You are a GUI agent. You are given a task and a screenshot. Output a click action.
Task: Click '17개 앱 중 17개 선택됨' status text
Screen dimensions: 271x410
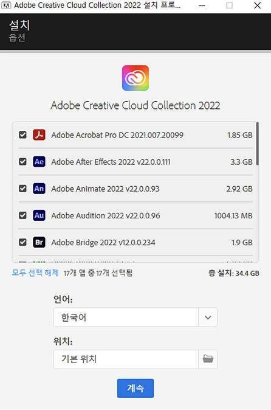click(98, 273)
